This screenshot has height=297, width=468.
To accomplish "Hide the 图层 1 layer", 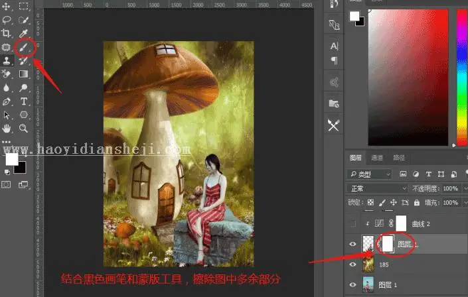I will coord(352,285).
